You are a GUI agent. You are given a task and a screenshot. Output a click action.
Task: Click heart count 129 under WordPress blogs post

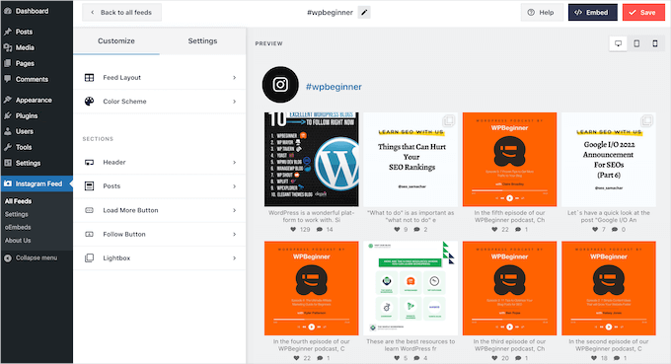click(x=300, y=230)
